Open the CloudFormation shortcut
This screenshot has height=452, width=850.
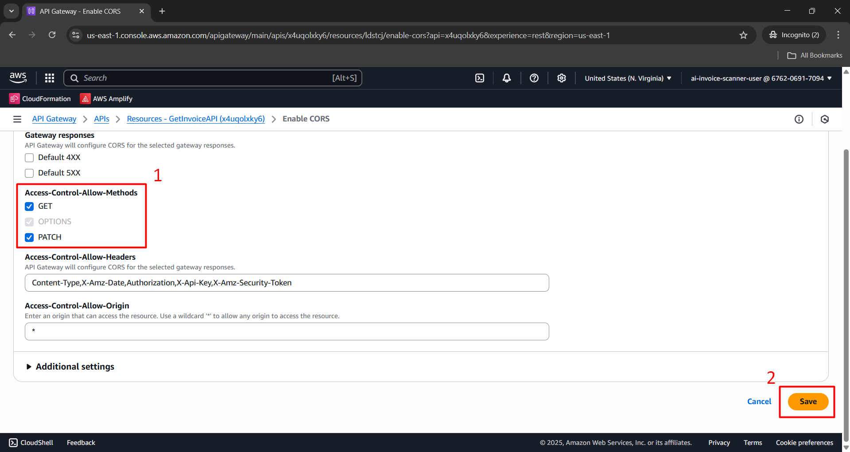click(x=40, y=99)
